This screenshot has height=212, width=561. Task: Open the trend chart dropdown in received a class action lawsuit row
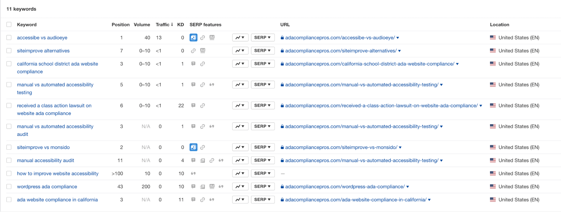(x=240, y=105)
